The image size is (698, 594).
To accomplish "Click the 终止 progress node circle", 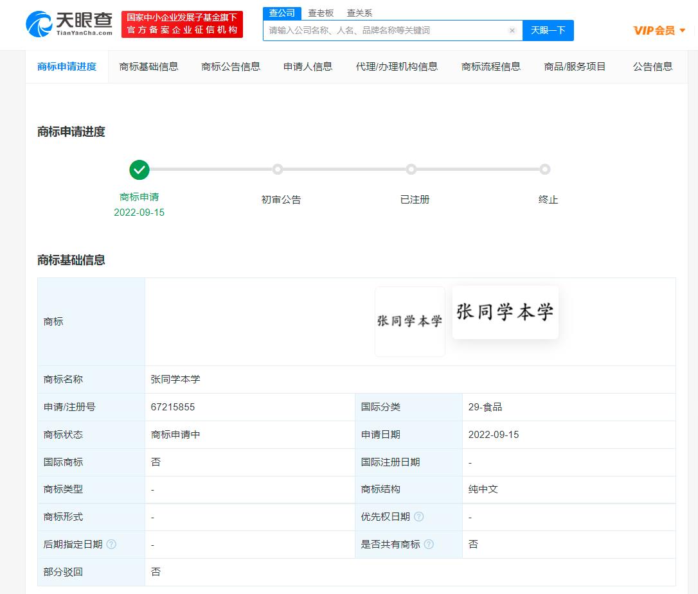I will pyautogui.click(x=545, y=170).
